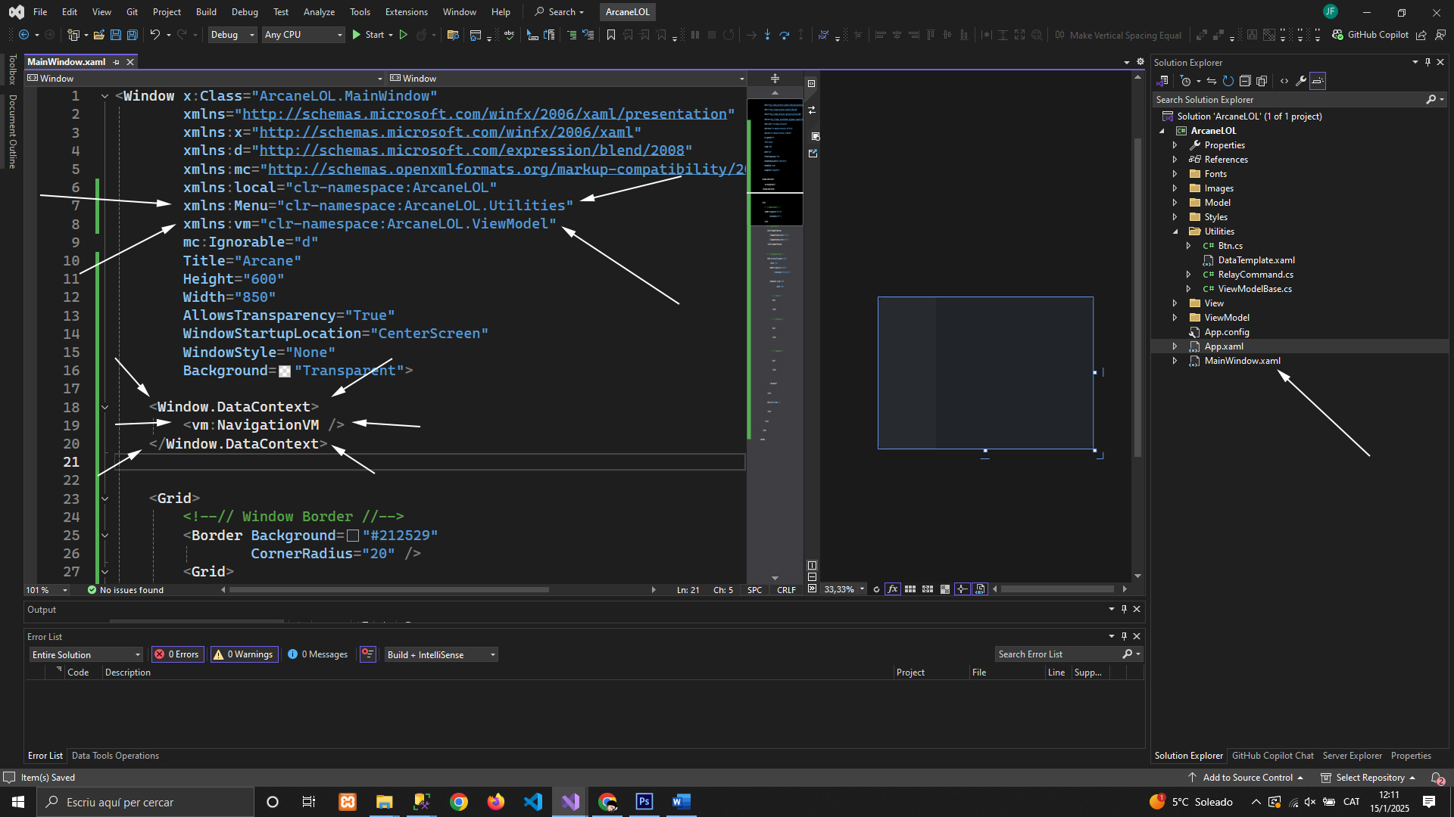Click the GitHub Copilot toolbar button
Viewport: 1454px width, 817px height.
click(x=1371, y=35)
